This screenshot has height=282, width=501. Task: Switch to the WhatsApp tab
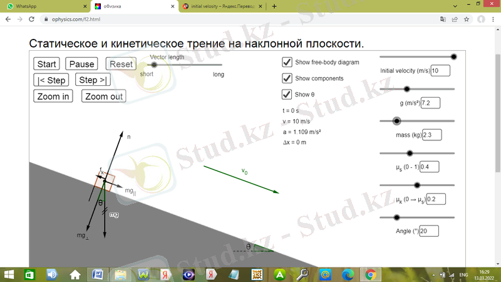[x=44, y=6]
